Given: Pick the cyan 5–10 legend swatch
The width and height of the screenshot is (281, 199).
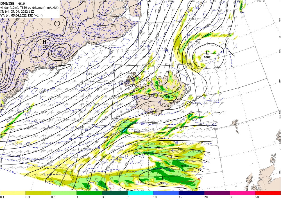Looking at the screenshot, I should click(140, 193).
